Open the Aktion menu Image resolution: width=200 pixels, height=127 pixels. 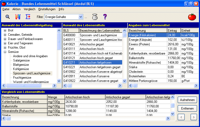point(16,9)
